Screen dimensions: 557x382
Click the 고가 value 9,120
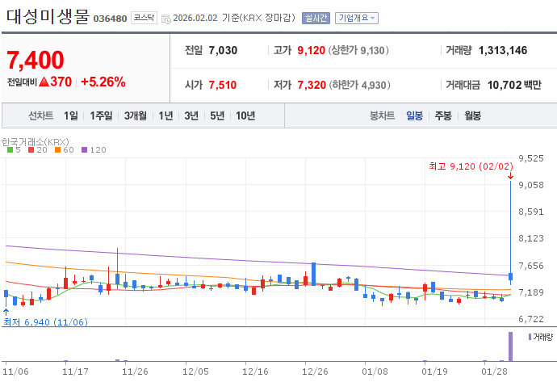[311, 50]
